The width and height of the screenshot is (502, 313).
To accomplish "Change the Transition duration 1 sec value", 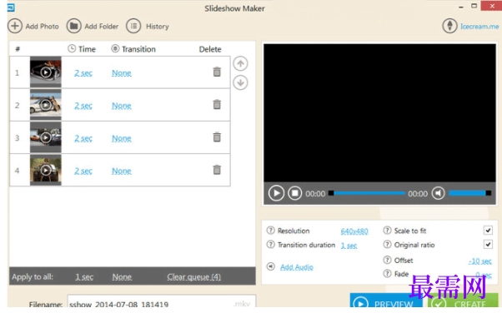I will point(349,246).
